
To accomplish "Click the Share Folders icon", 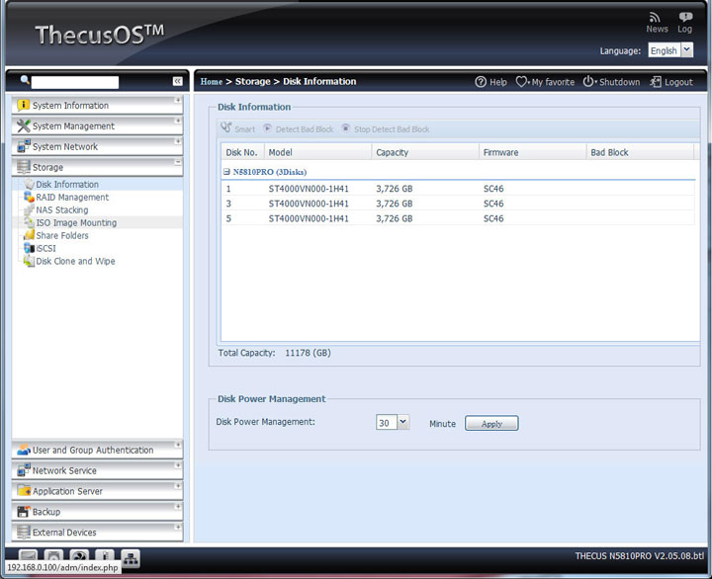I will click(29, 235).
